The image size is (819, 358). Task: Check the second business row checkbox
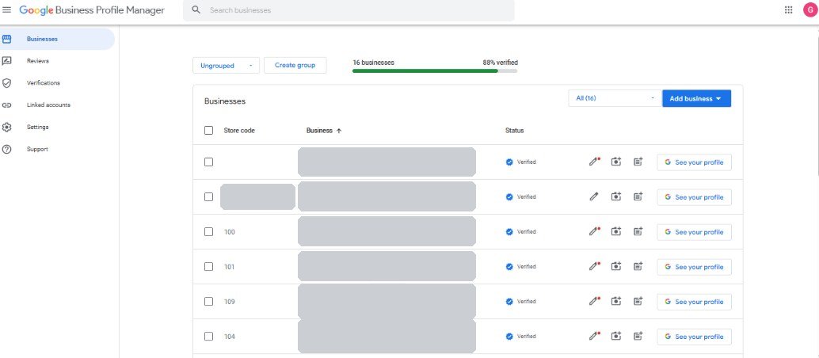click(208, 197)
